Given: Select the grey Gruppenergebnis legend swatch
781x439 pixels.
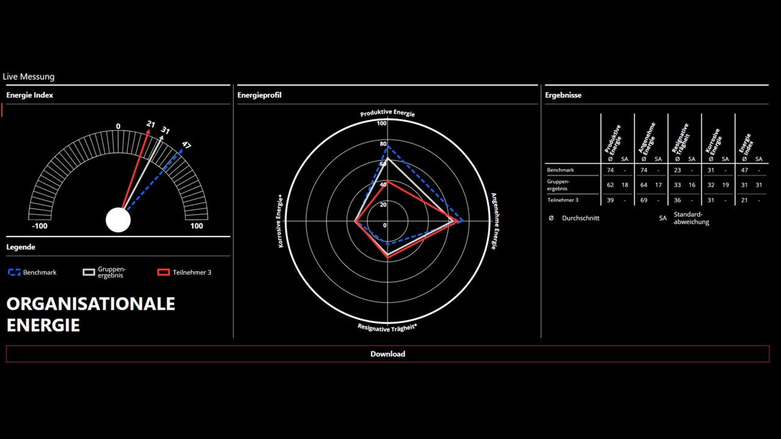Looking at the screenshot, I should tap(89, 273).
